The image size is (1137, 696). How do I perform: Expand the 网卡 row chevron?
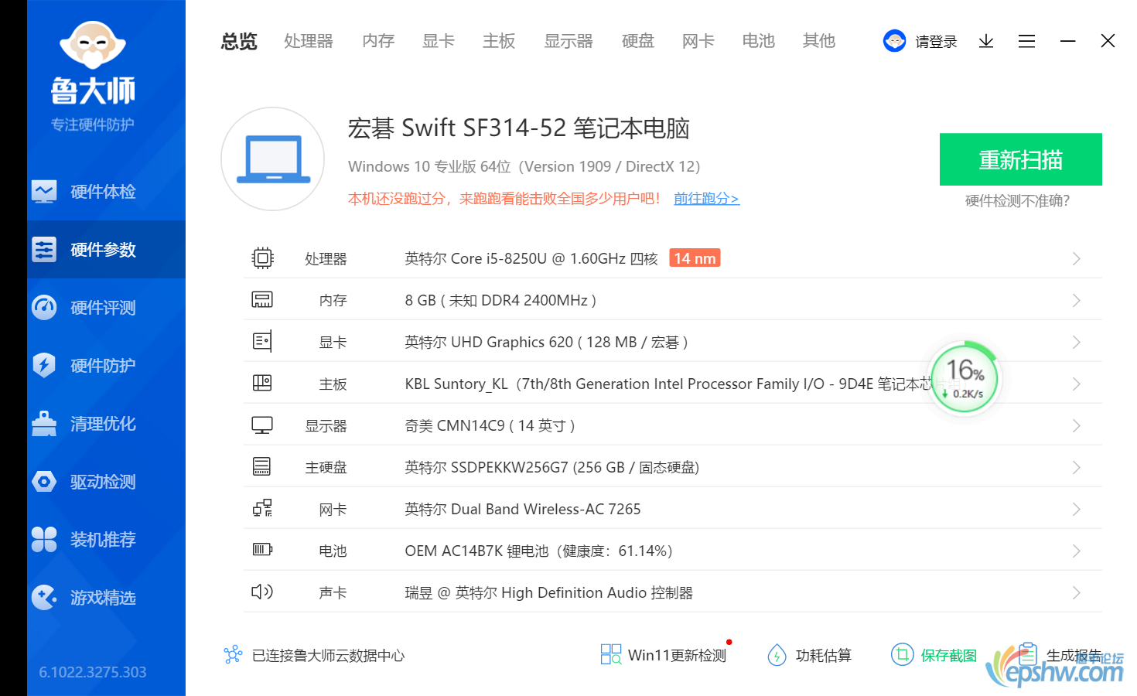point(1076,509)
